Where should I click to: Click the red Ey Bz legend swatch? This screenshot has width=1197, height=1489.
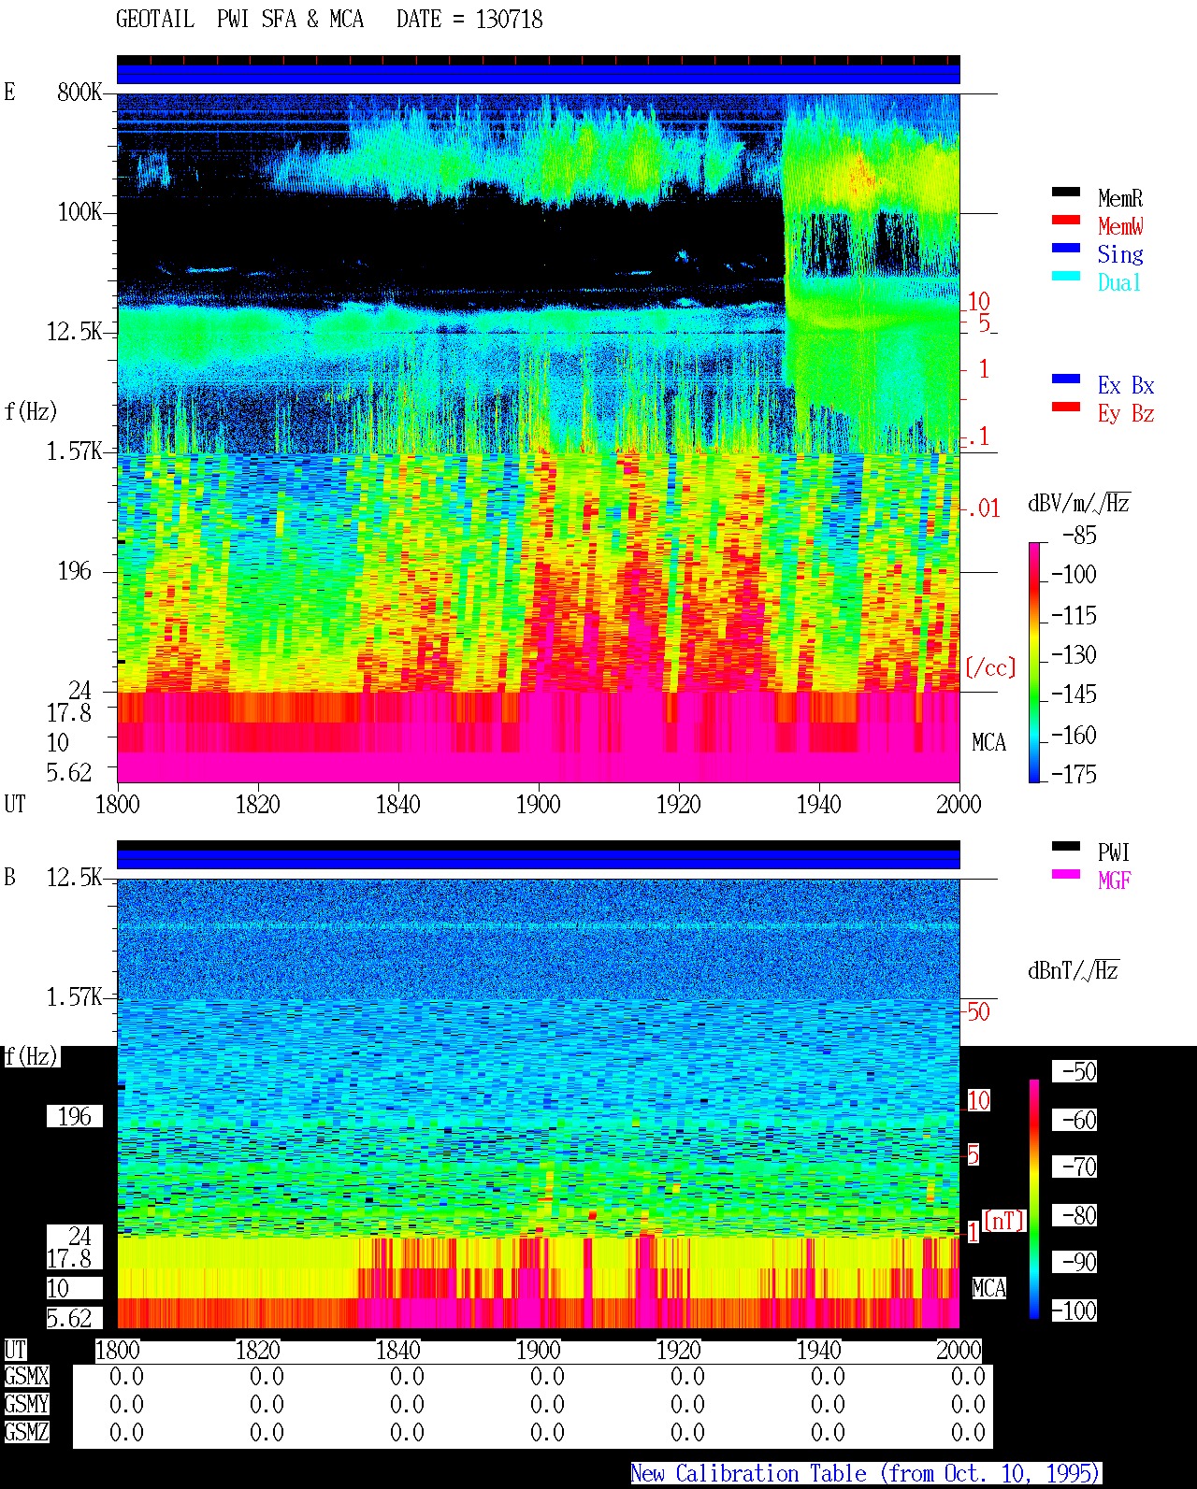tap(1066, 408)
